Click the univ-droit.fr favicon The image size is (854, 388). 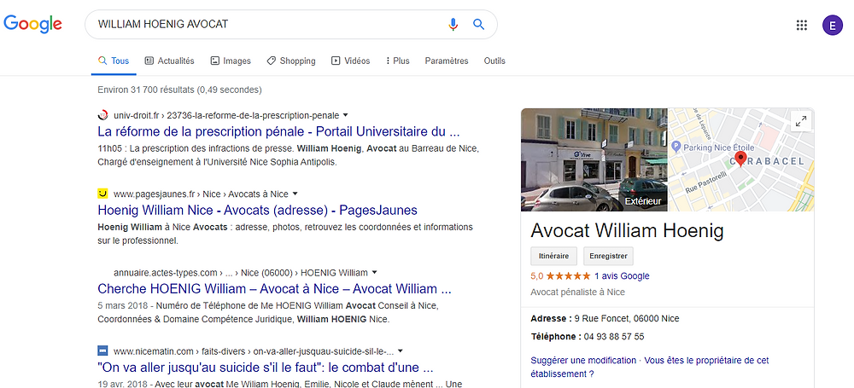(103, 115)
